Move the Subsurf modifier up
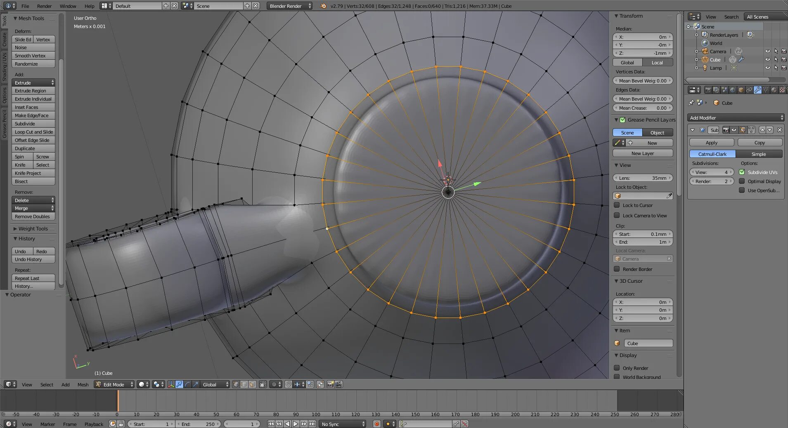 (762, 130)
